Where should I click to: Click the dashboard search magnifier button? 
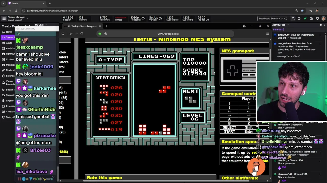293,19
